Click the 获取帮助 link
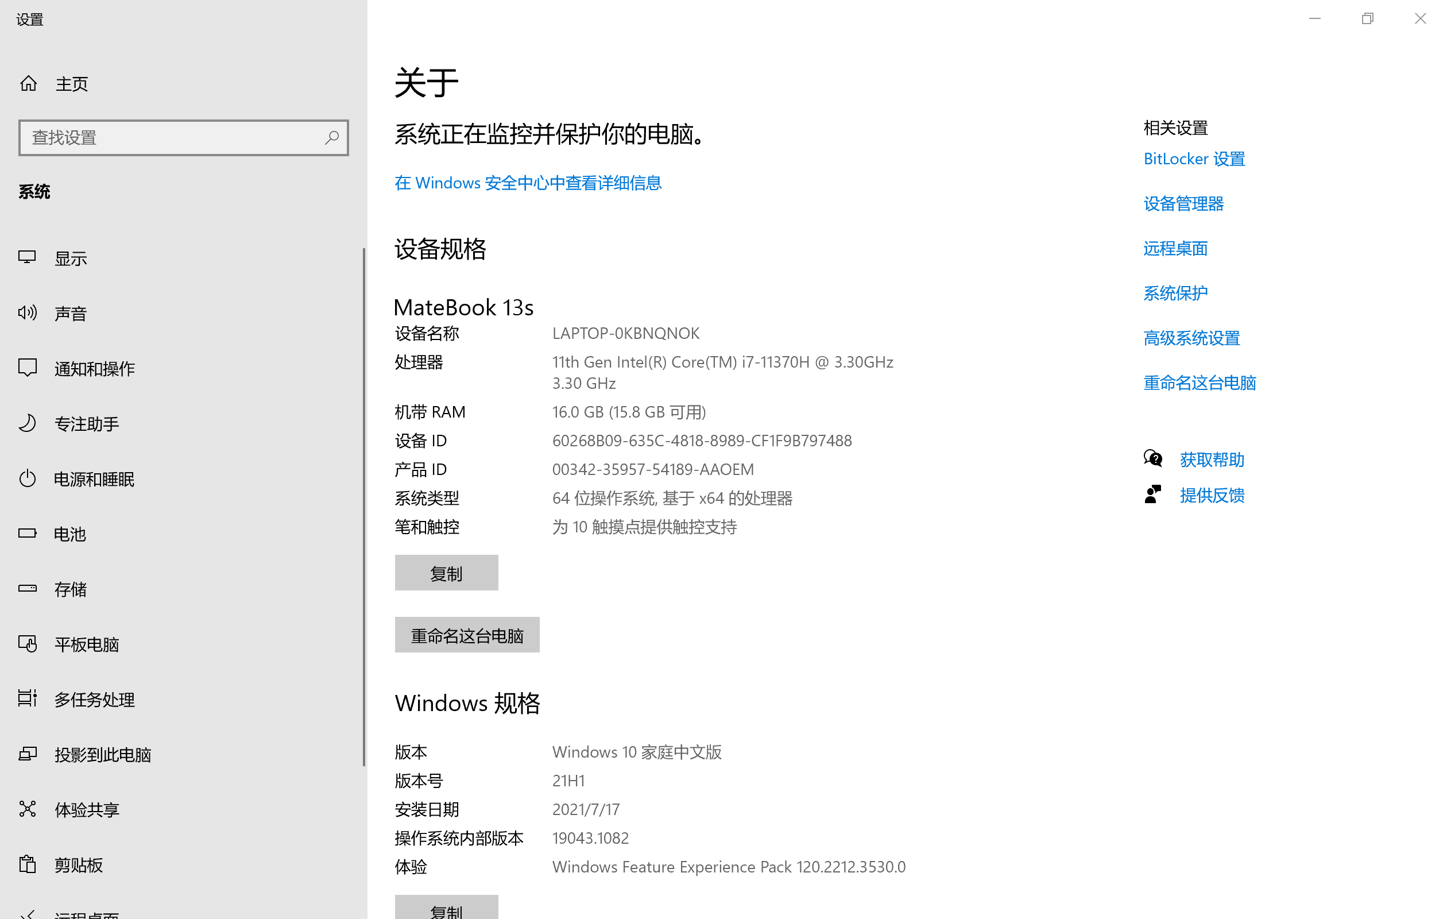 click(x=1212, y=460)
